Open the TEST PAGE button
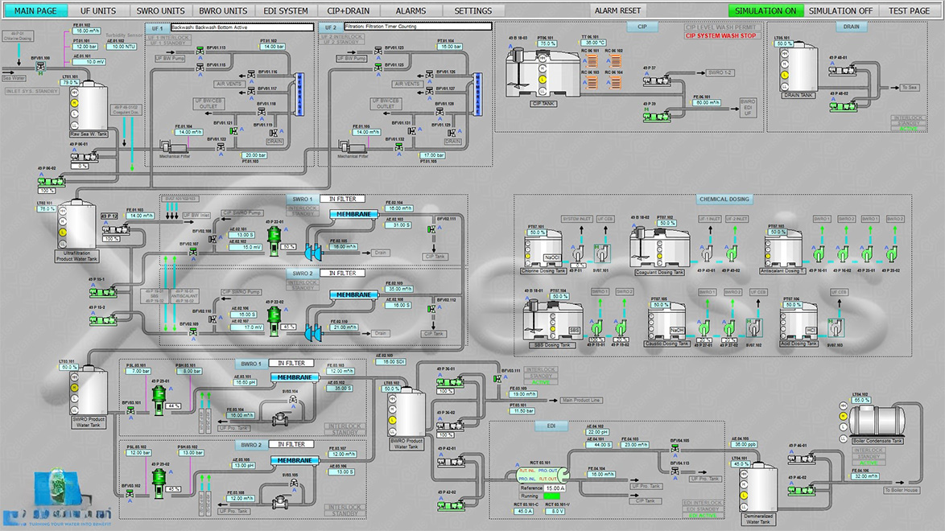The width and height of the screenshot is (945, 531). 909,10
